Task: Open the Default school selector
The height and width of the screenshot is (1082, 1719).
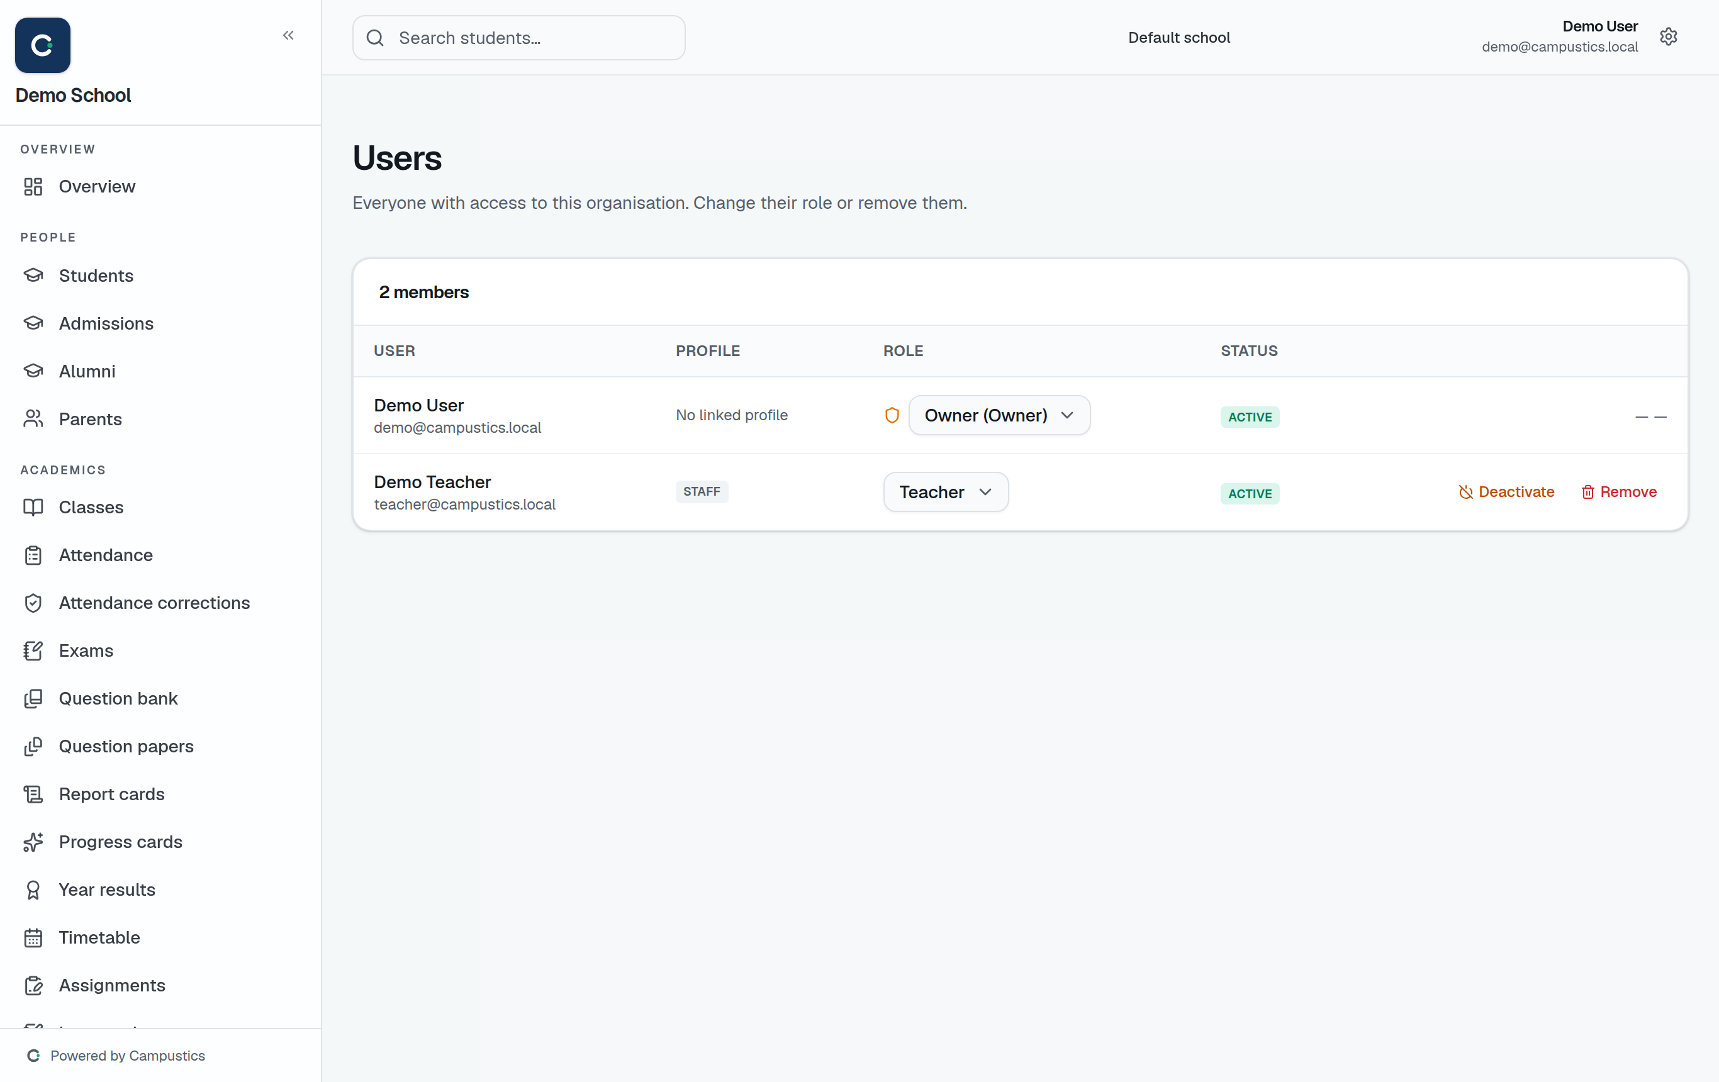Action: [1179, 38]
